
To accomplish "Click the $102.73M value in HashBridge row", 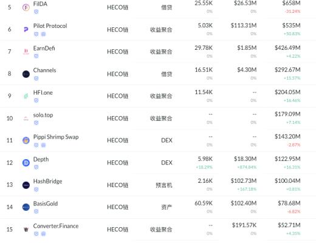I will [244, 180].
